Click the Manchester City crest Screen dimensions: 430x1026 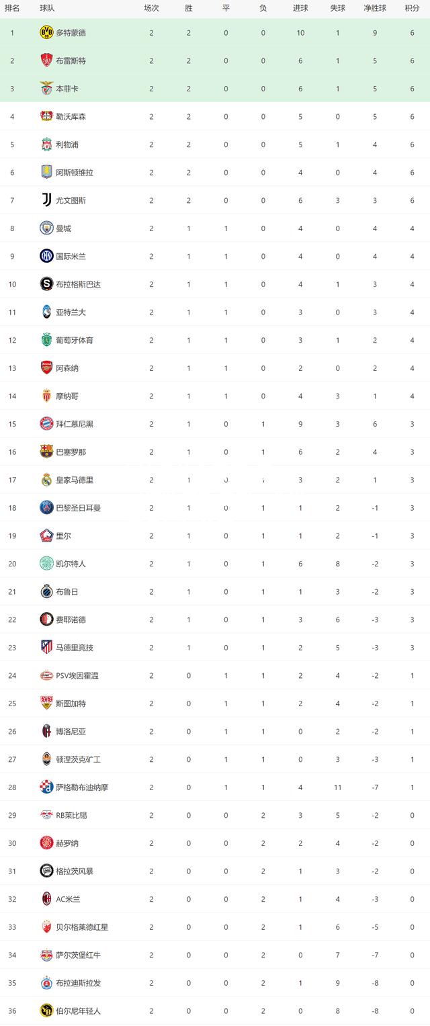[x=46, y=228]
